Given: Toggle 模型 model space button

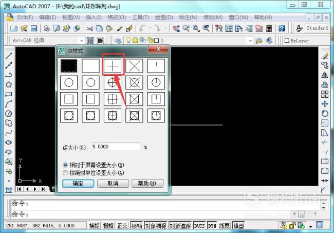Looking at the screenshot, I should click(x=238, y=226).
